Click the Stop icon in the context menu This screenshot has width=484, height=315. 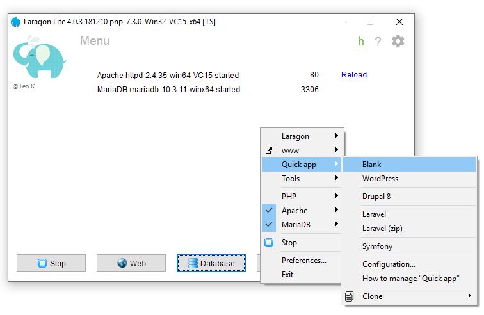click(269, 243)
